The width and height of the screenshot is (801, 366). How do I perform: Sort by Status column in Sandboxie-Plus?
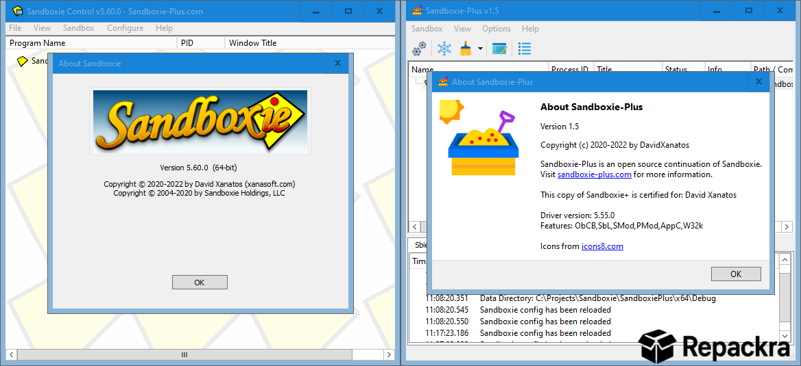pyautogui.click(x=684, y=69)
